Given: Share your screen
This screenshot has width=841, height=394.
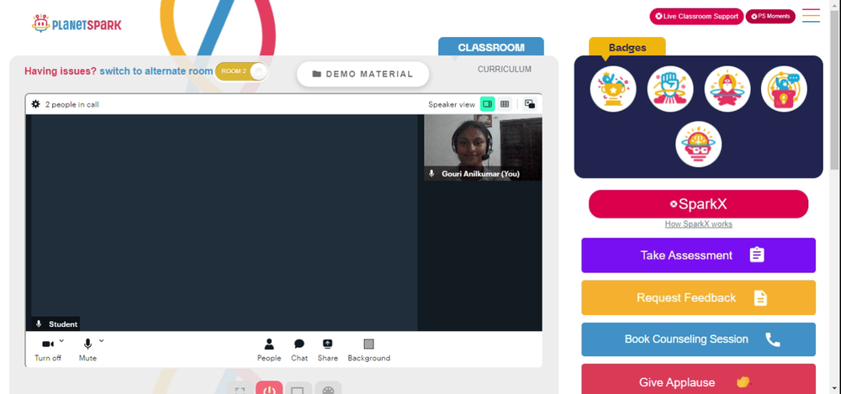Looking at the screenshot, I should click(328, 350).
